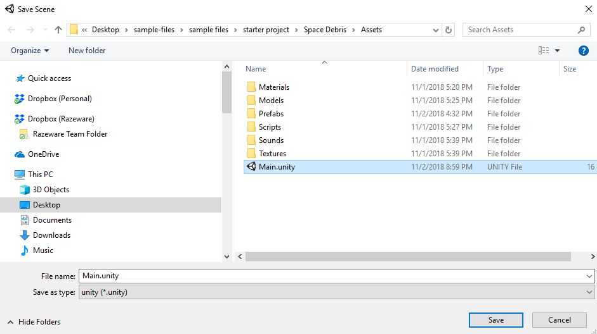Change the view layout icon
The height and width of the screenshot is (334, 597).
tap(544, 50)
